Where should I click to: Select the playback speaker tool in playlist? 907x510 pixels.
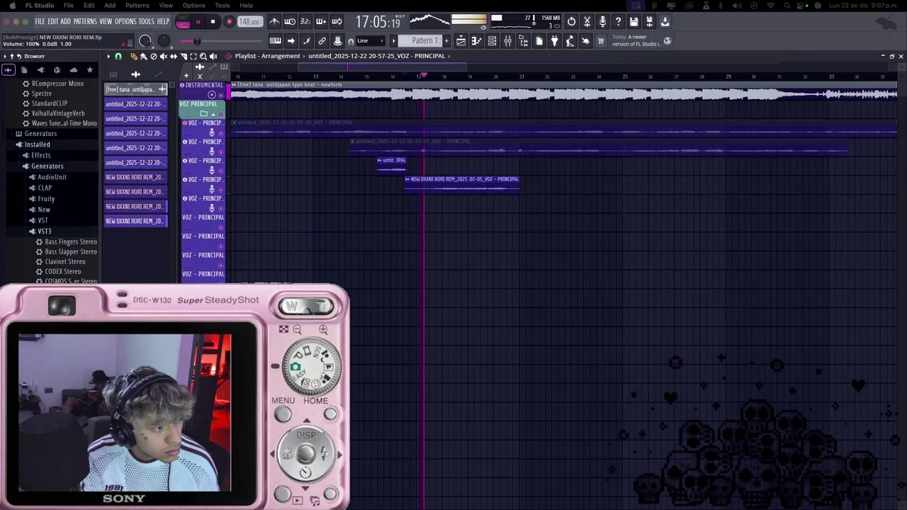213,56
